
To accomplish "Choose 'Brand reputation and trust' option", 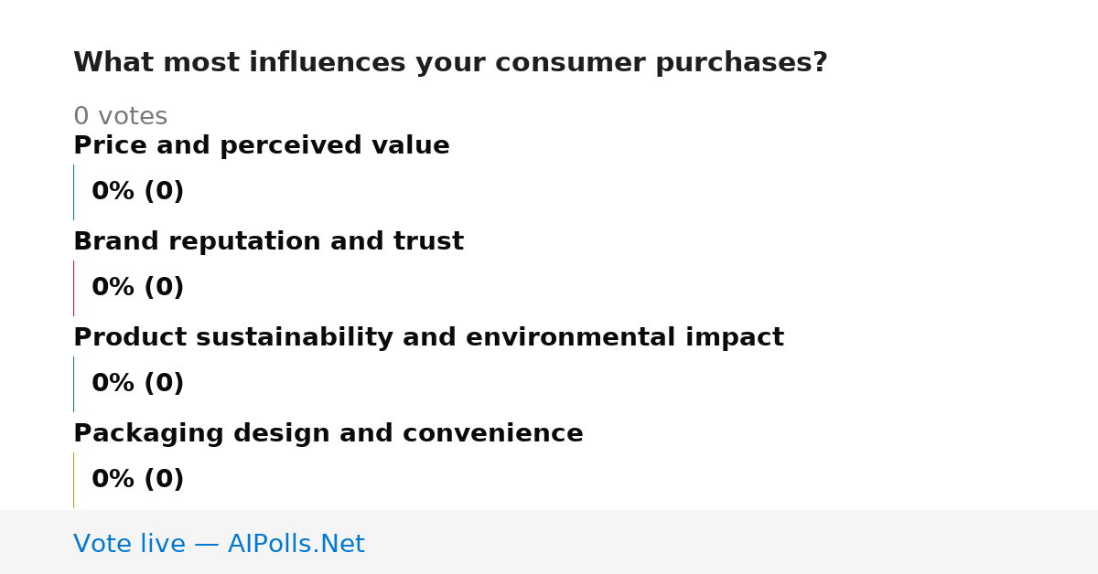I will 268,242.
